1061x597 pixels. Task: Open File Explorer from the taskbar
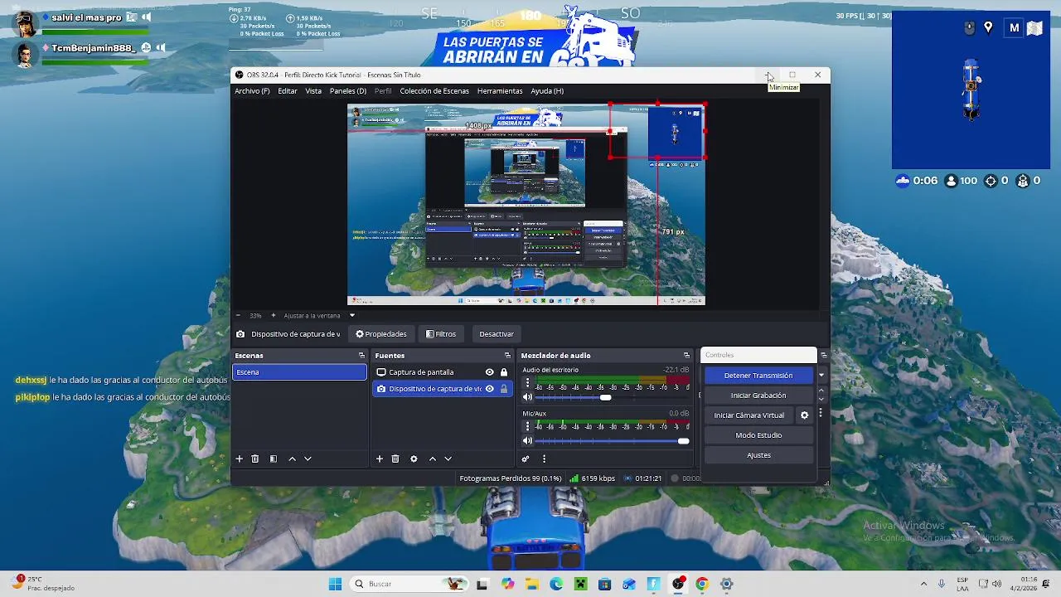[x=531, y=584]
